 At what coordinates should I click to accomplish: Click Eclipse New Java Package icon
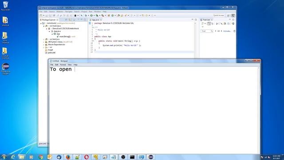(x=109, y=16)
